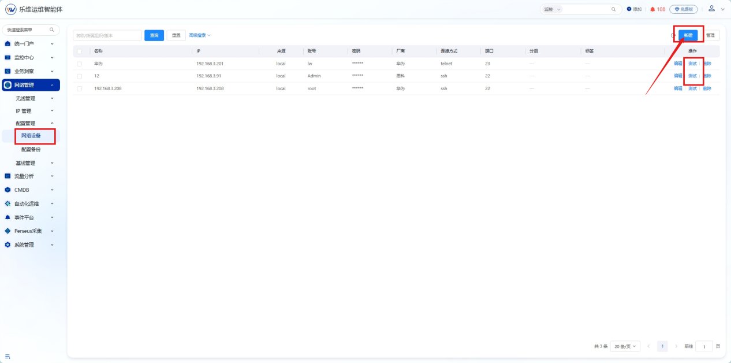Click 删除 for the 192.168.3.208 row

(707, 88)
